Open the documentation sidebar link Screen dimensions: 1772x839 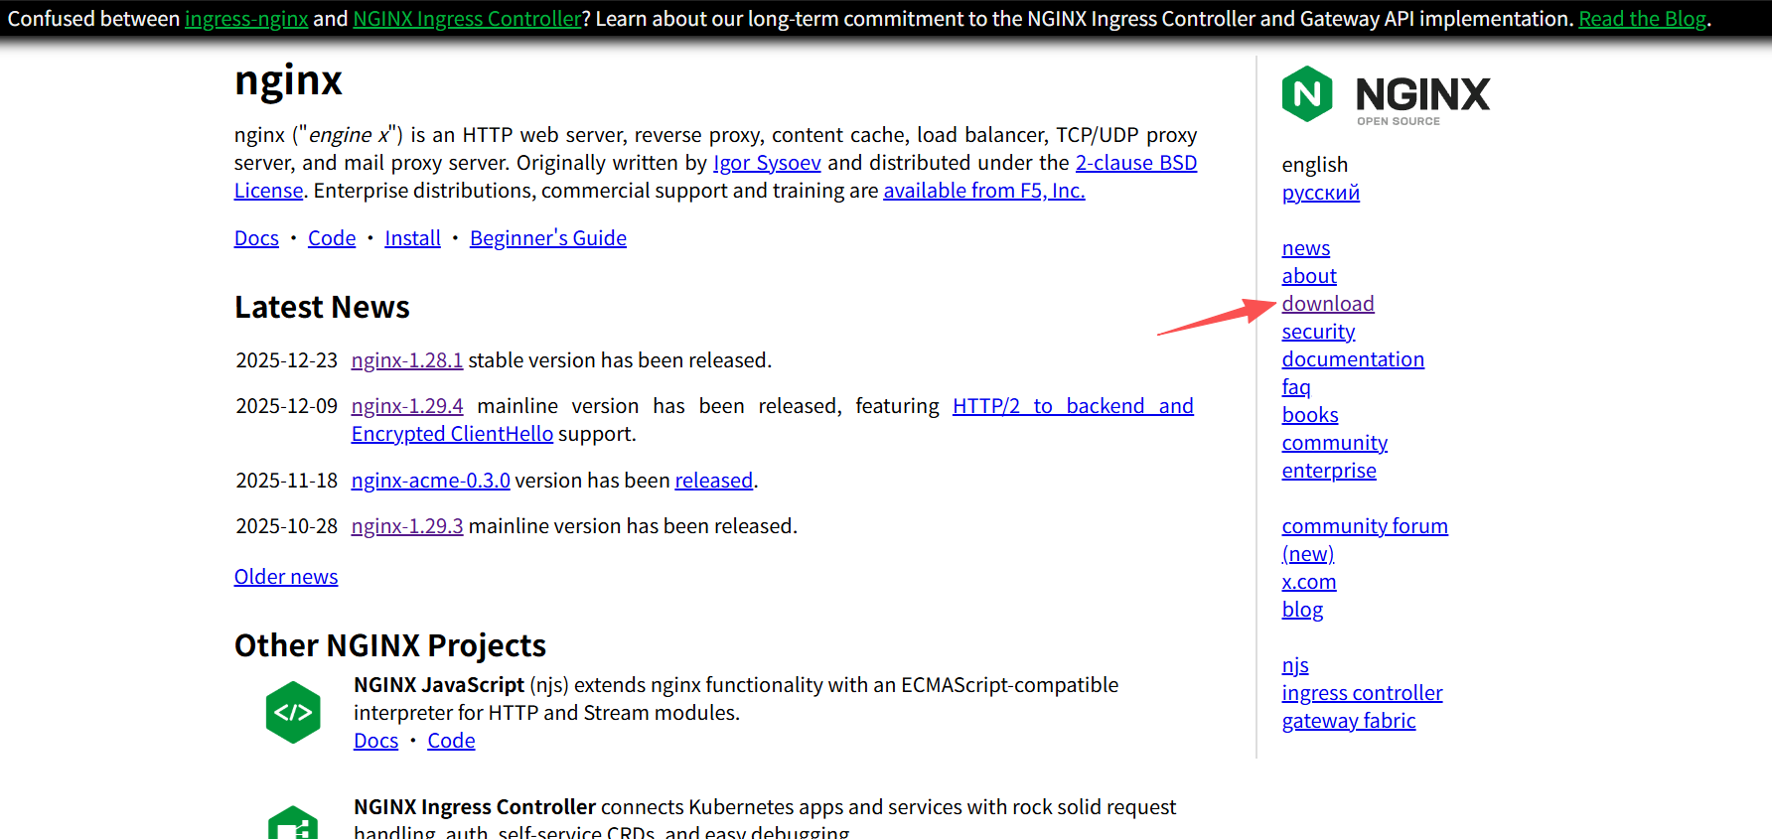pos(1353,359)
